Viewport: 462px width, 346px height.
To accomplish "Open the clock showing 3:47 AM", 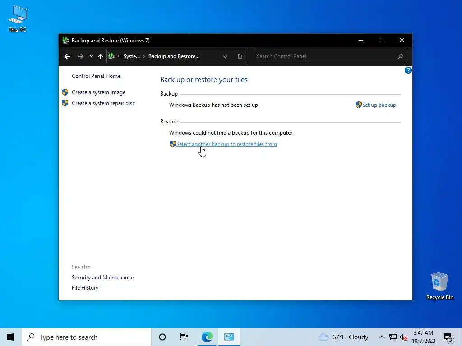I will tap(423, 337).
